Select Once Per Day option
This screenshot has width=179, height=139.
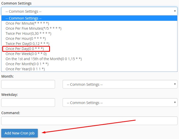25,49
